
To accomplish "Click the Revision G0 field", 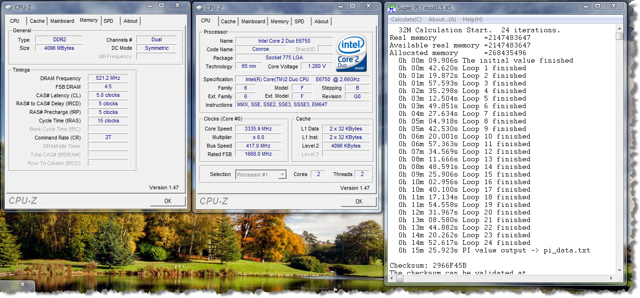I will 357,96.
